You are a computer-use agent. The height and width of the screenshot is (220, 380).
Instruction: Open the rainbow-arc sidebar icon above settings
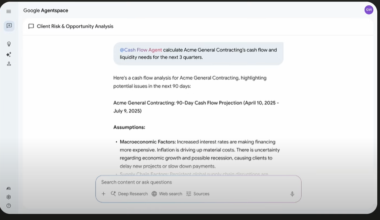pos(9,188)
